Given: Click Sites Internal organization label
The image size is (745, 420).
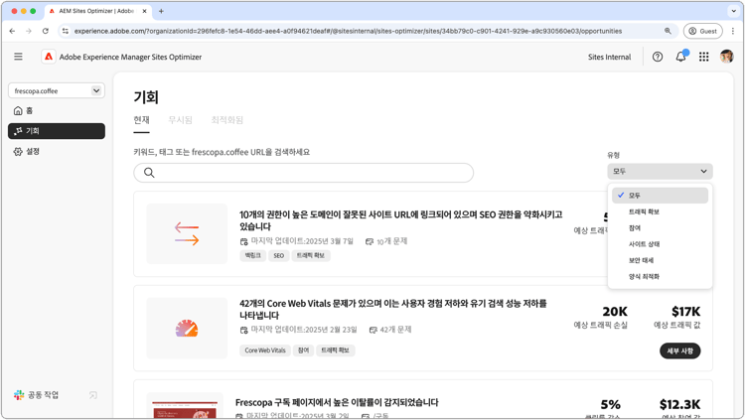Looking at the screenshot, I should (609, 57).
